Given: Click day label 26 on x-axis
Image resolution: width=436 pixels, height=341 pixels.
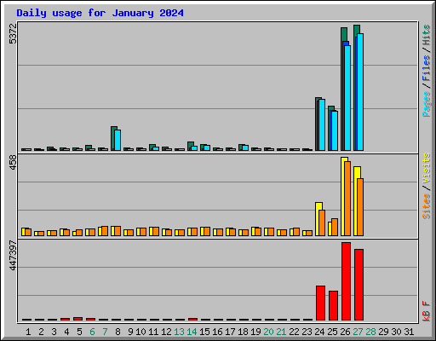Looking at the screenshot, I should [x=345, y=332].
